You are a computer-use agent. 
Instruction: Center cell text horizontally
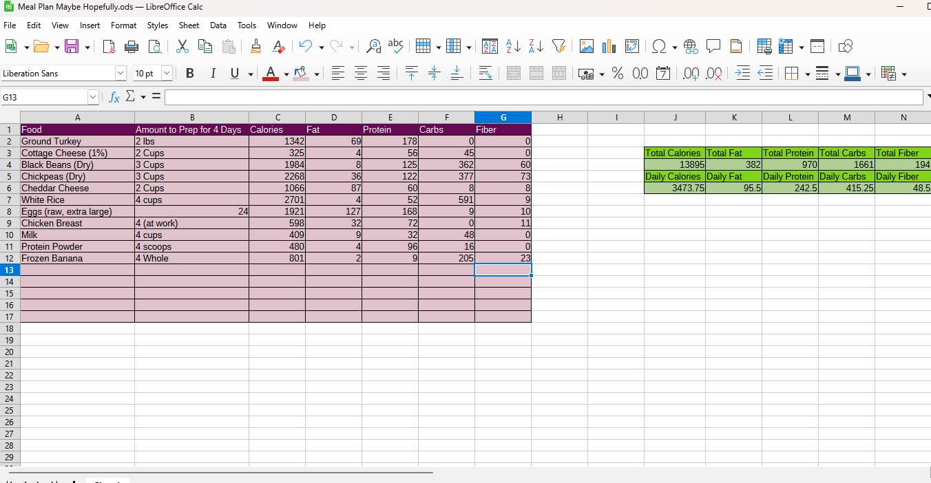click(360, 73)
